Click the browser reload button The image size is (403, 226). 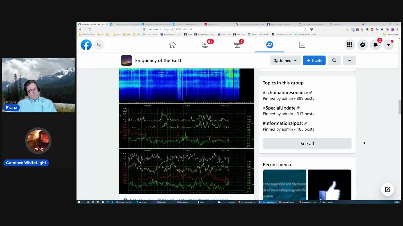pyautogui.click(x=90, y=29)
